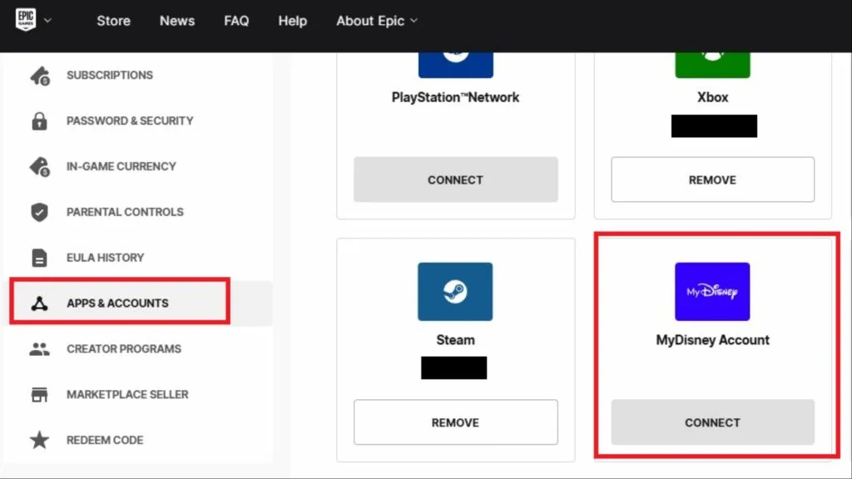The image size is (852, 479).
Task: Click the Password & Security lock icon
Action: (39, 121)
